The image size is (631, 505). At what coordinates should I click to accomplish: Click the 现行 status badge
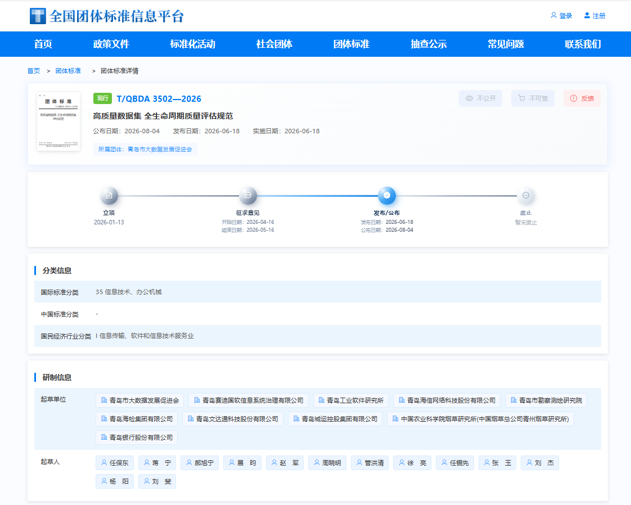pyautogui.click(x=102, y=98)
